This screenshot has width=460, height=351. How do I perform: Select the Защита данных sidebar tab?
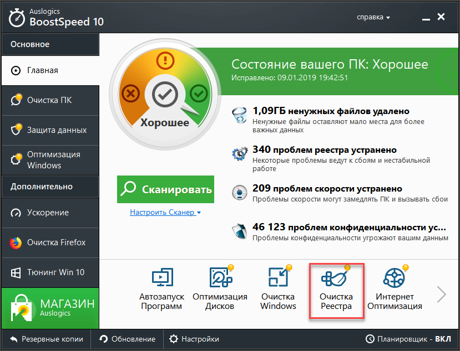pos(49,130)
